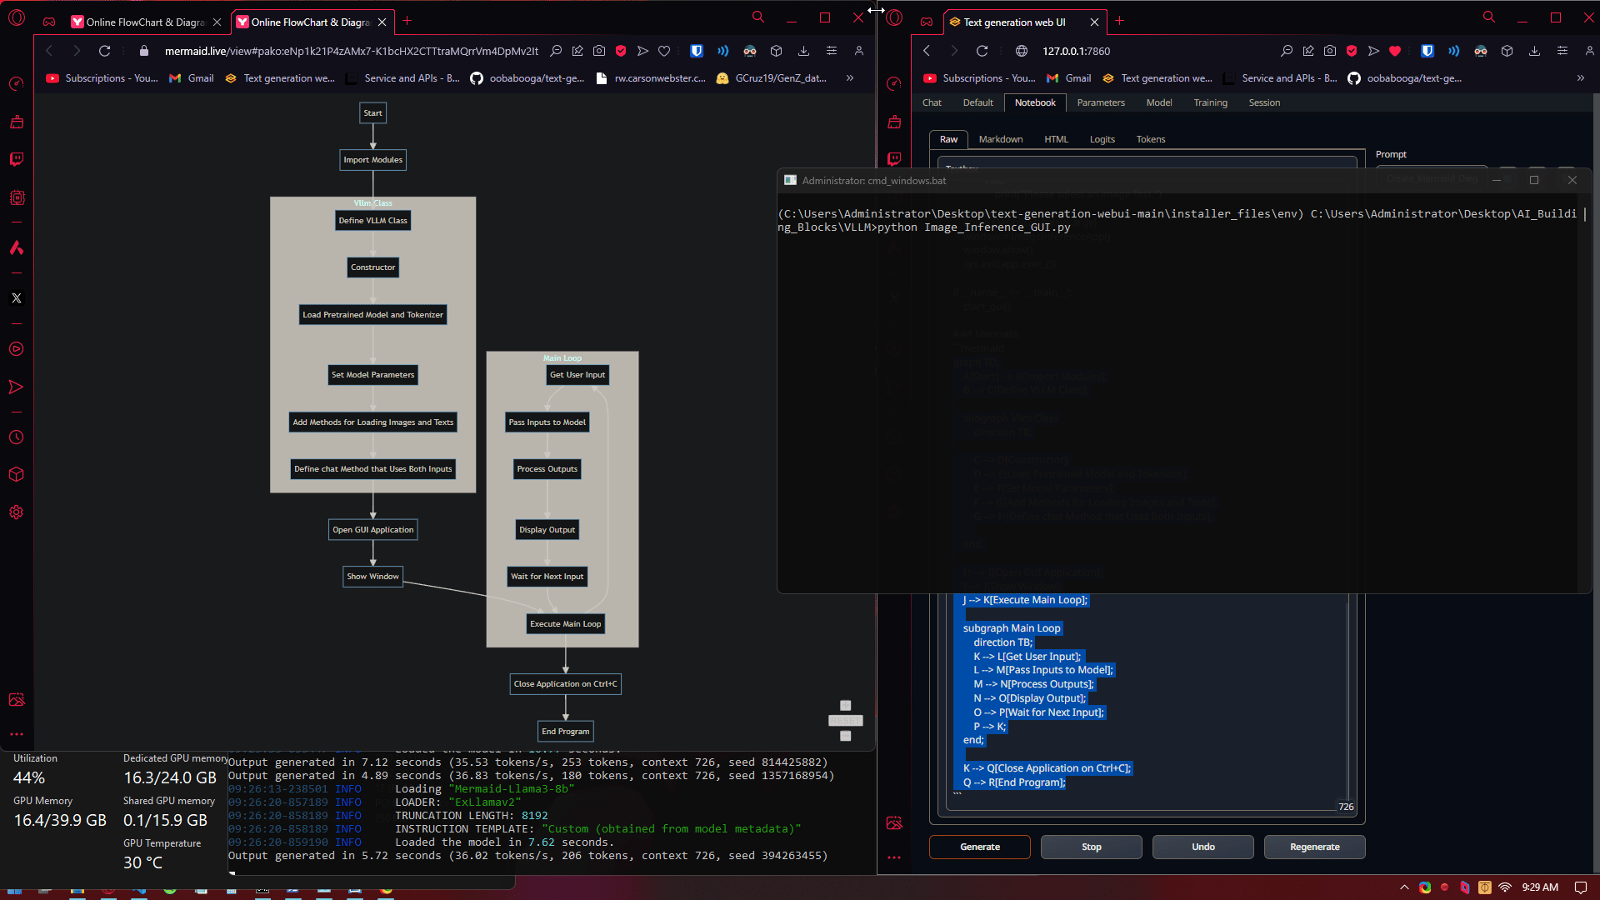Click the clock showing 9:29 AM
Screen dimensions: 1600x900
point(1540,887)
